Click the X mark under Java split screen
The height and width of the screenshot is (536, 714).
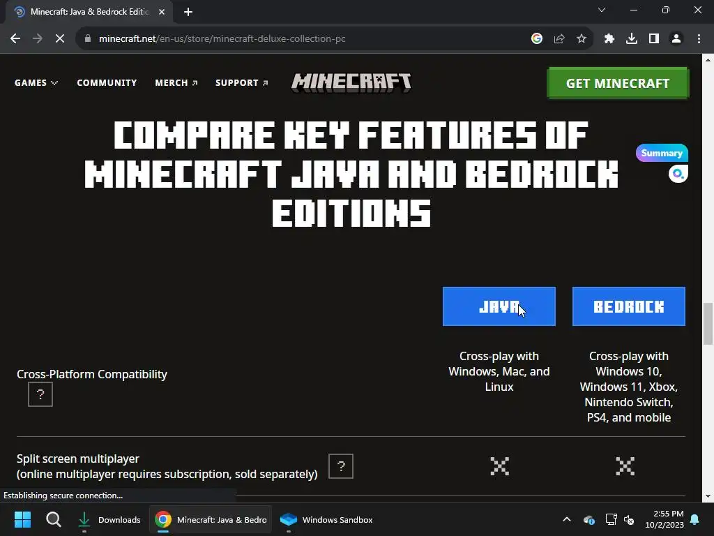coord(499,466)
